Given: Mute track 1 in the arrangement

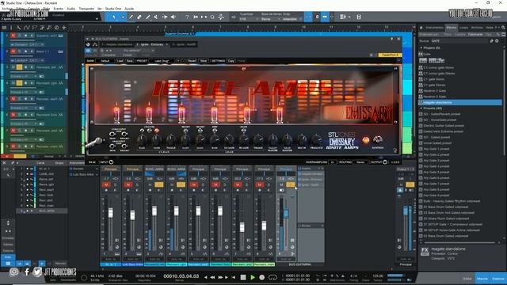Looking at the screenshot, I should [13, 36].
